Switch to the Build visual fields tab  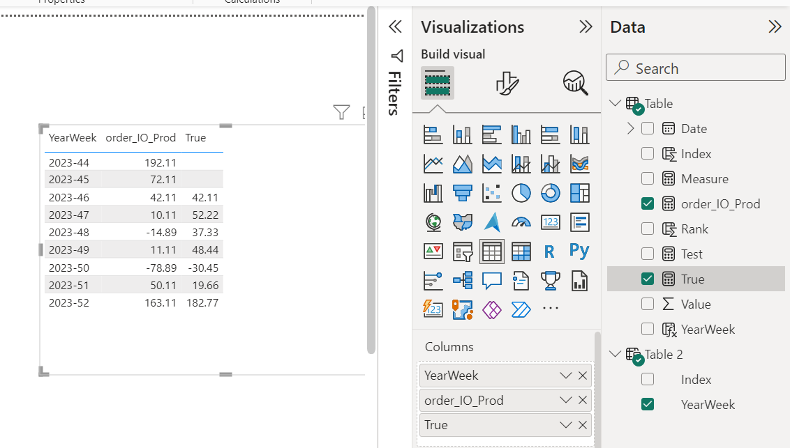point(438,83)
